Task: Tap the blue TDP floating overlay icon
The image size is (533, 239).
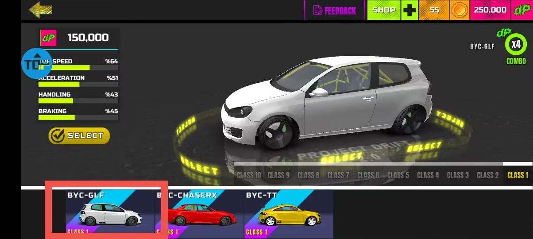Action: [x=37, y=64]
